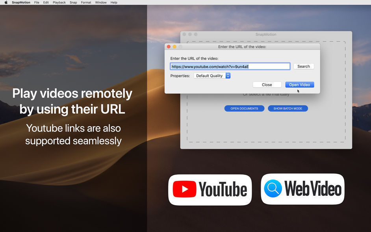Image resolution: width=371 pixels, height=232 pixels.
Task: Click the Search button
Action: coord(303,66)
